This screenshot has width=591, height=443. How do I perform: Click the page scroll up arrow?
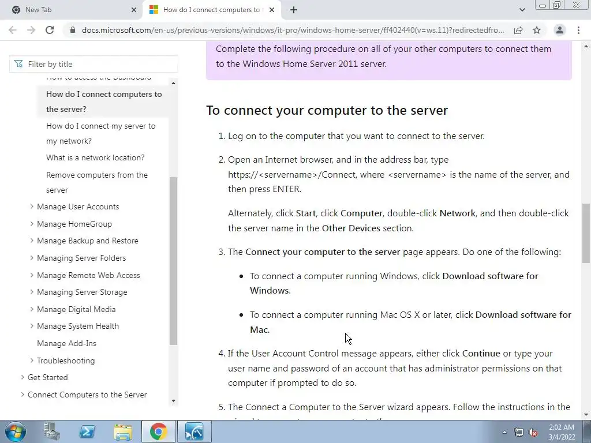[586, 46]
